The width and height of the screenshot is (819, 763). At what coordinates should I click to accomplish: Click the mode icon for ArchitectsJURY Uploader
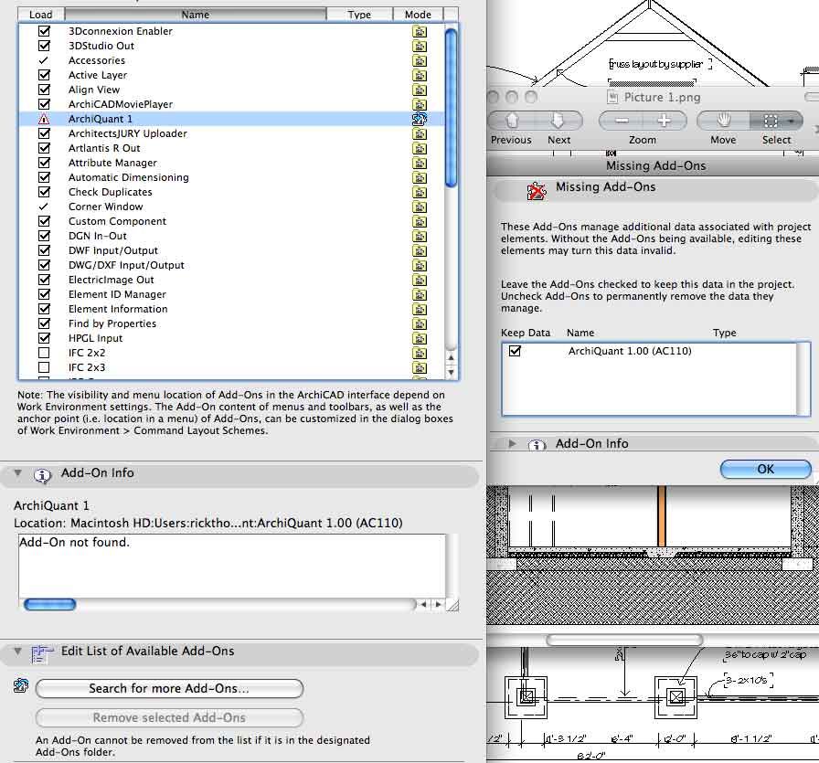pyautogui.click(x=419, y=133)
